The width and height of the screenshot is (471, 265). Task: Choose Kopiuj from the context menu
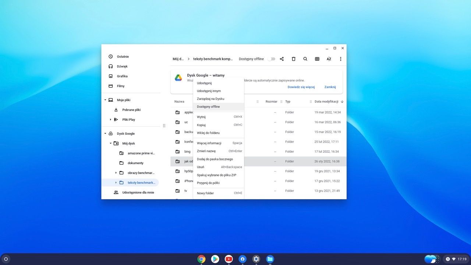coord(219,125)
